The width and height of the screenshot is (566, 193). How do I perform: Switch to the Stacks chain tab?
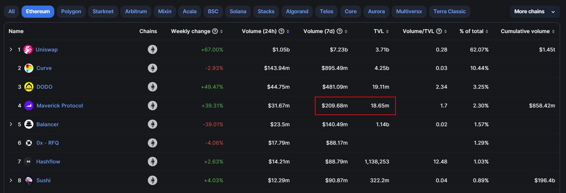point(266,11)
